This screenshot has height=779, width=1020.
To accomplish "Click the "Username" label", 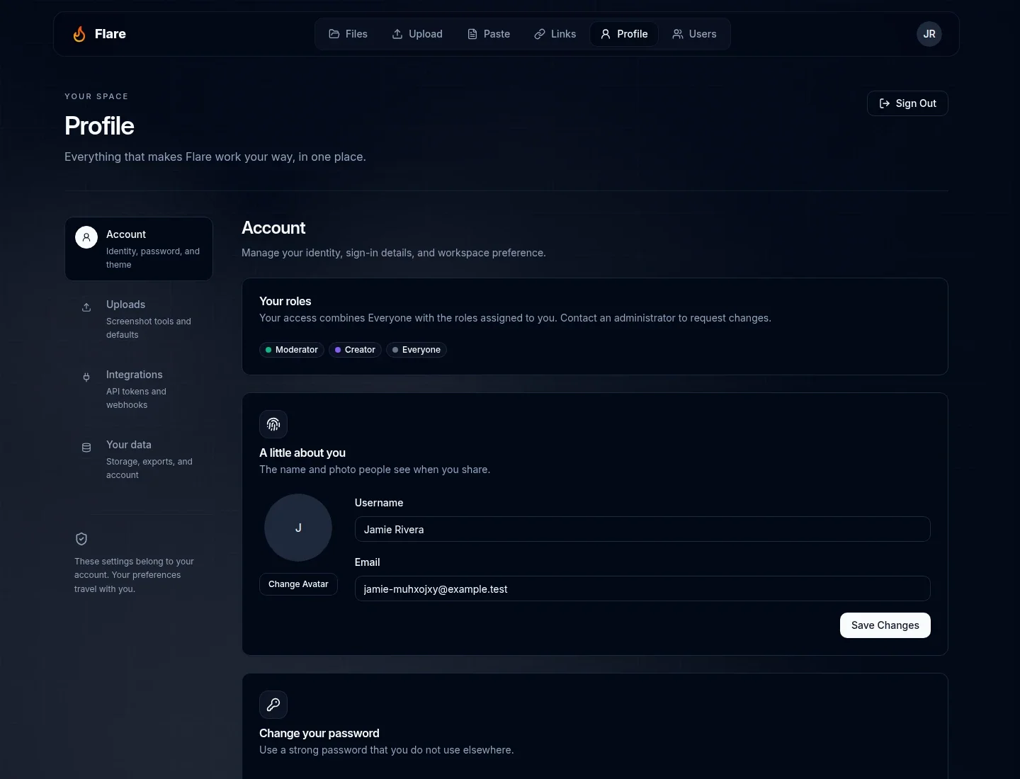I will tap(379, 503).
